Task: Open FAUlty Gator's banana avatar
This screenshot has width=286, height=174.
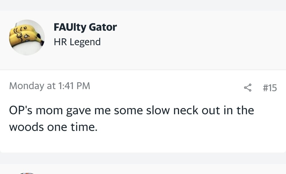Action: [x=27, y=37]
